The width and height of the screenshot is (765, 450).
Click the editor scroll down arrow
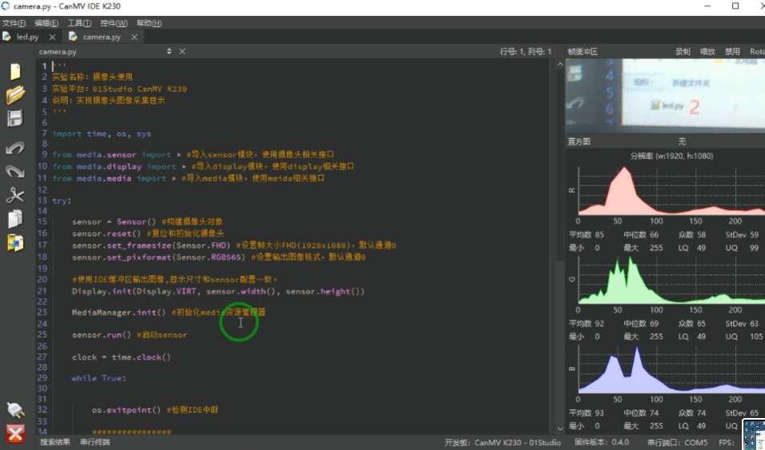pos(560,428)
